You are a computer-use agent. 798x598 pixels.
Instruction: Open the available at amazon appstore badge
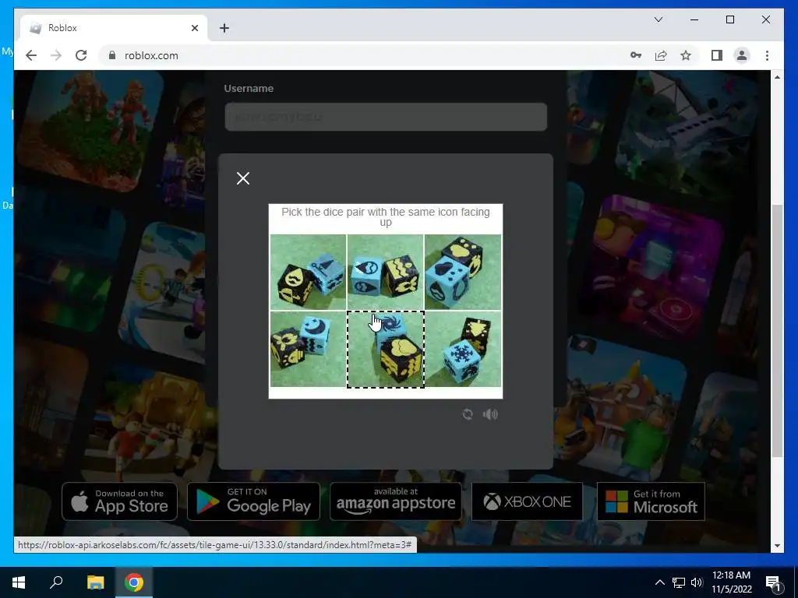click(x=396, y=501)
